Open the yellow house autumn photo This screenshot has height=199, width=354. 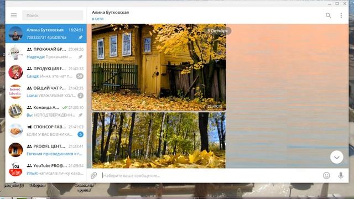159,67
